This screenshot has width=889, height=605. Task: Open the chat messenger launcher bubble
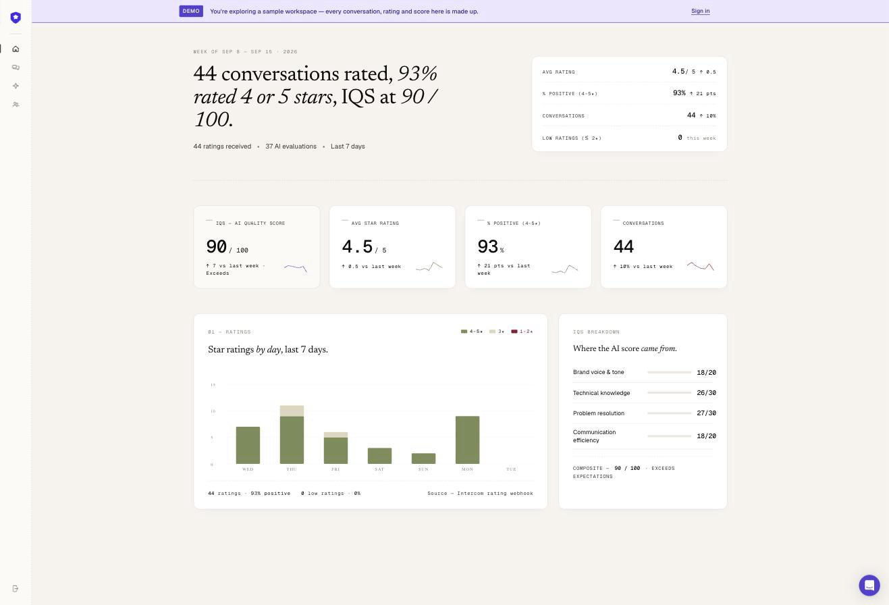click(869, 585)
